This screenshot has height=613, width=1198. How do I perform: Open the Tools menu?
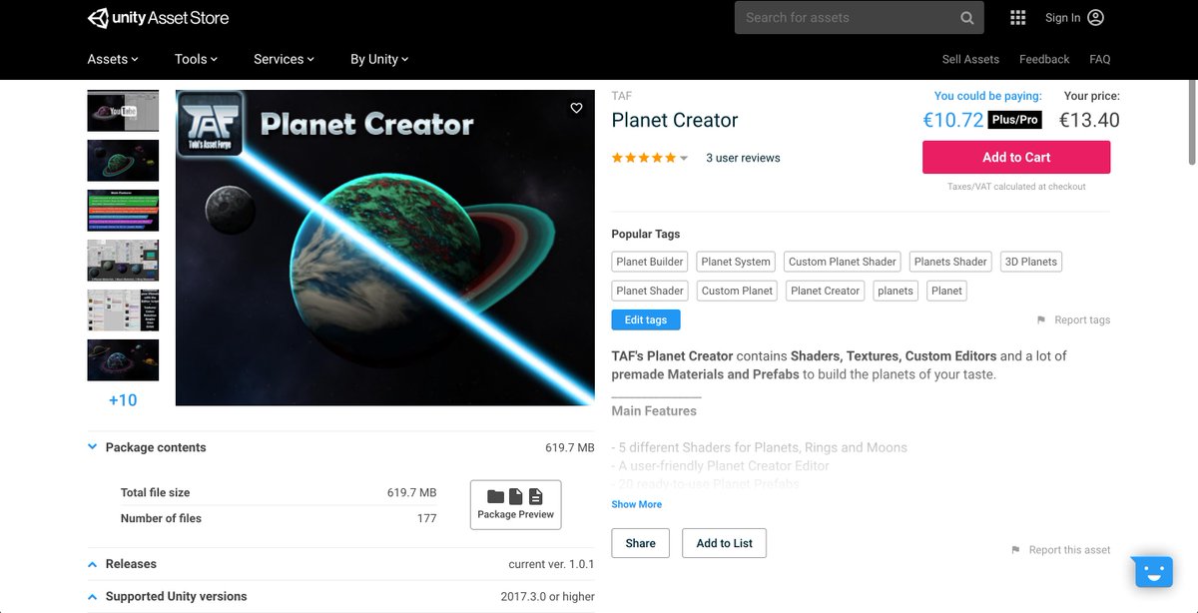tap(196, 59)
